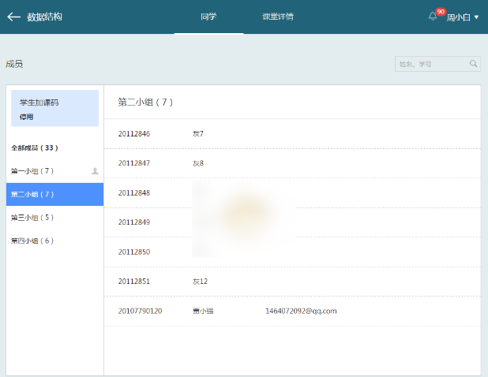488x377 pixels.
Task: Click student ID 20112848
Action: (x=134, y=193)
